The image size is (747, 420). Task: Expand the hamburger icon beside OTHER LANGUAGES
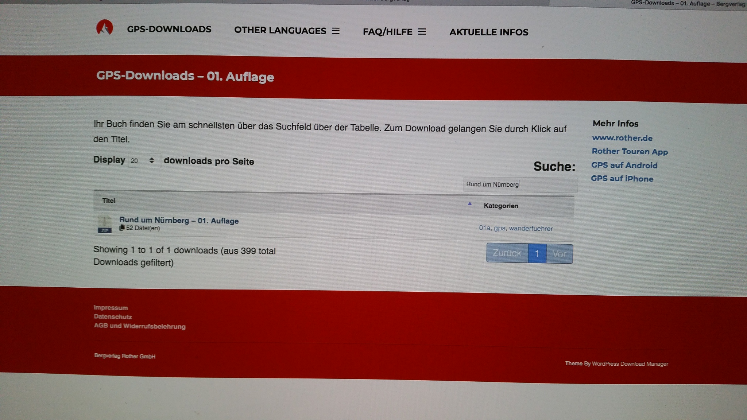336,31
